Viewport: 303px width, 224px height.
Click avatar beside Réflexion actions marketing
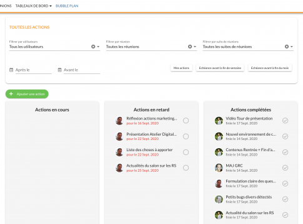119,121
